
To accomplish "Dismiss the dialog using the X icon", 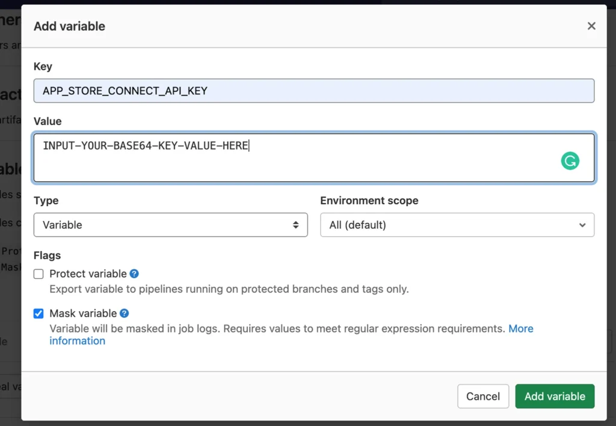I will (591, 26).
